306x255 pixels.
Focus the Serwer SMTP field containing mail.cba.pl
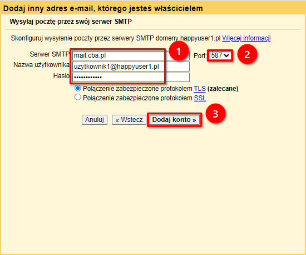(x=131, y=55)
